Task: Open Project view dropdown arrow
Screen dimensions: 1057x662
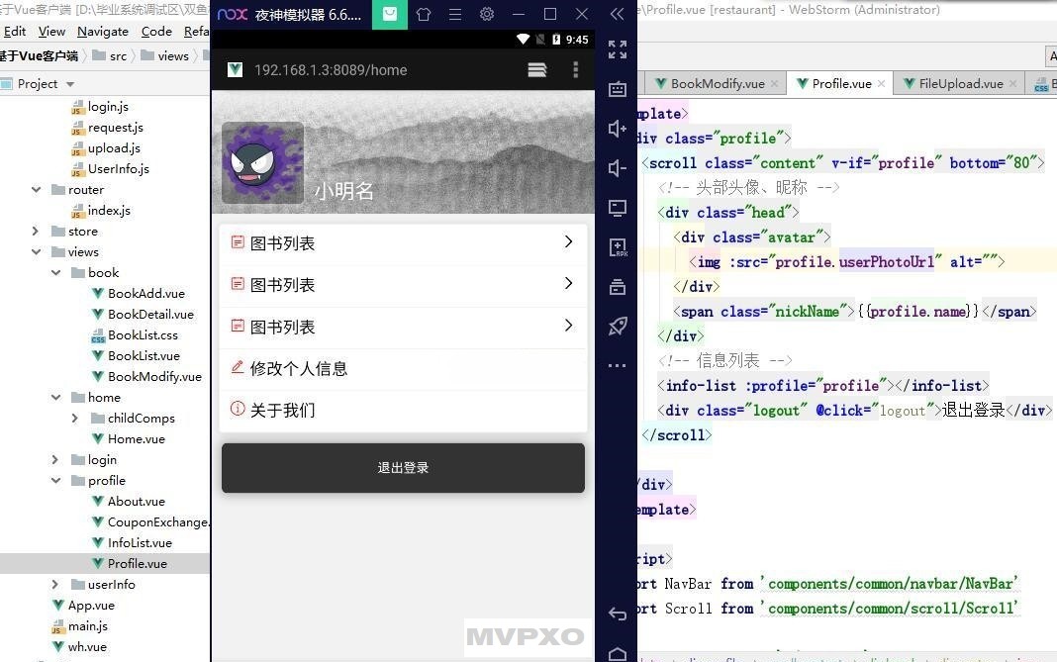Action: (70, 84)
